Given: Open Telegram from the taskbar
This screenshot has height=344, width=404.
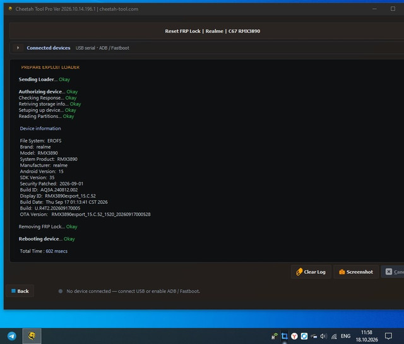Looking at the screenshot, I should pos(12,336).
